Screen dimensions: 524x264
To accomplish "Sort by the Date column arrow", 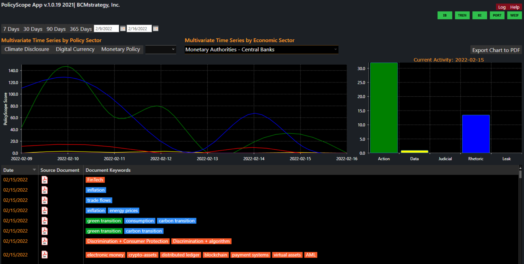I will pyautogui.click(x=34, y=170).
